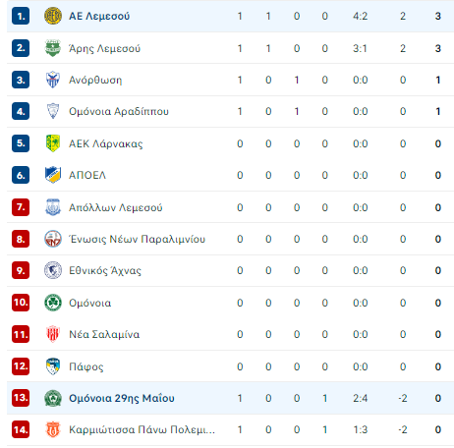The height and width of the screenshot is (448, 454).
Task: Click the Ομόνοια 29ης Μαΐου green logo
Action: (53, 398)
